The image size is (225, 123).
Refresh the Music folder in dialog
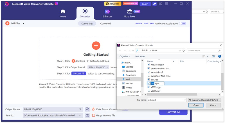[x=184, y=50]
